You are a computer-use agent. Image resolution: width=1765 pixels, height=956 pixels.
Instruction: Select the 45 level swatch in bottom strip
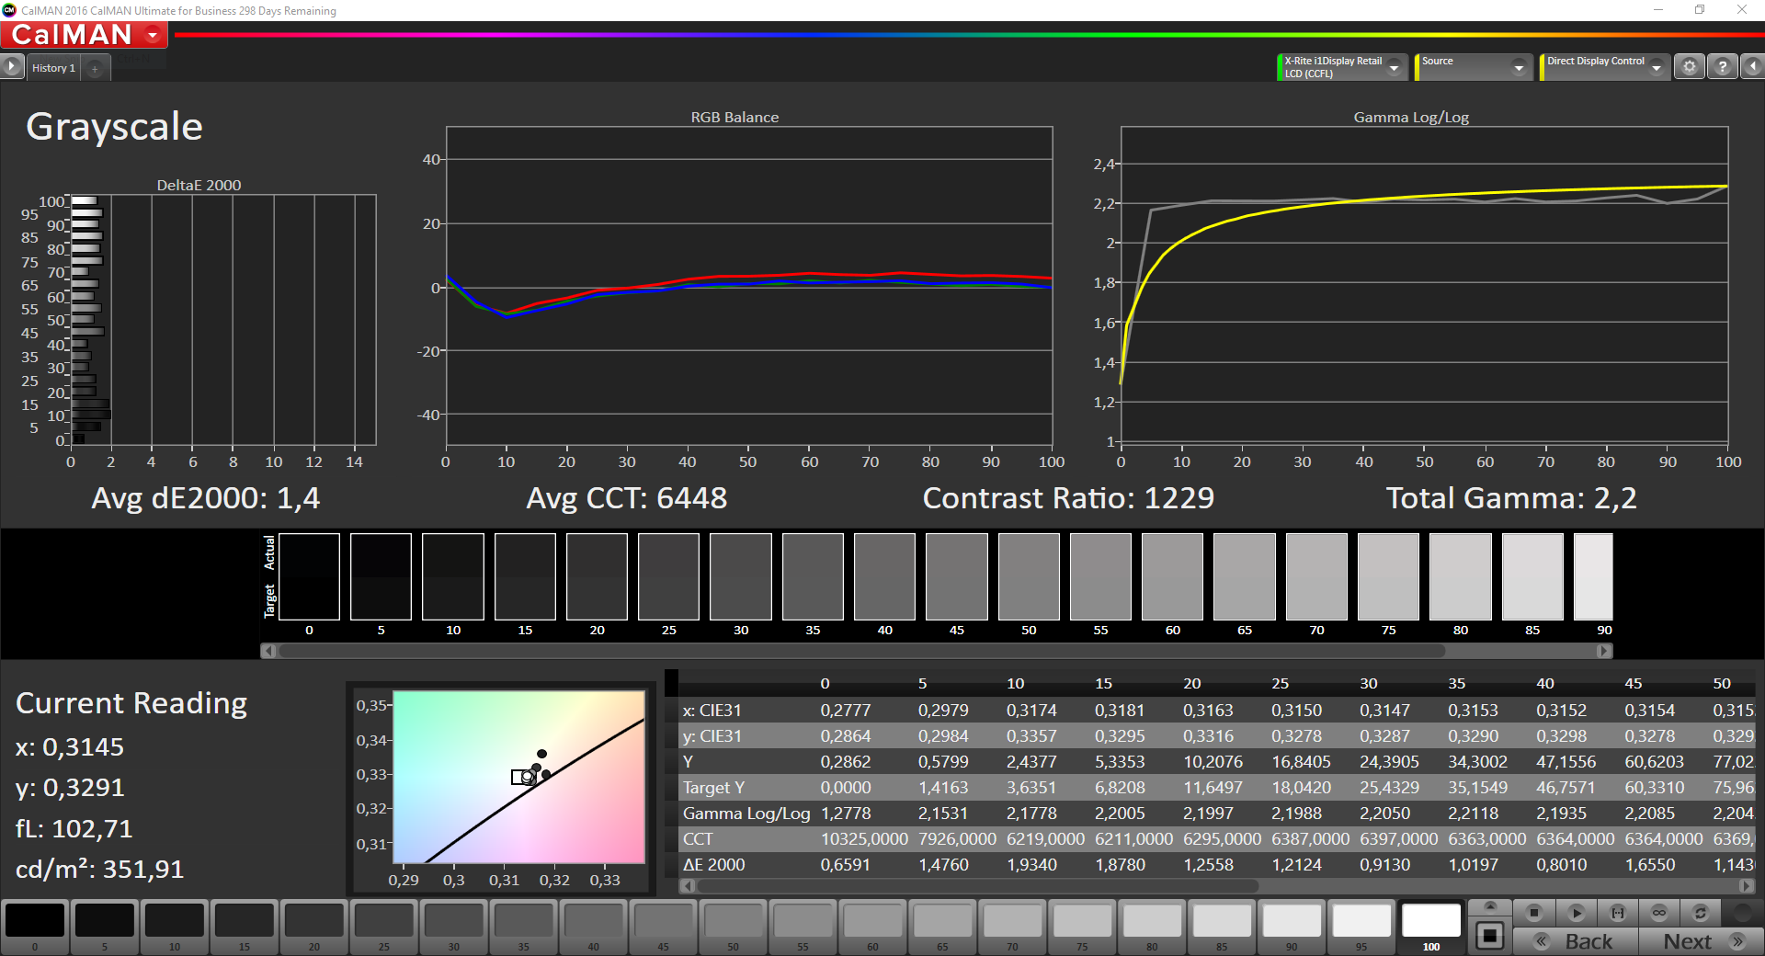click(x=664, y=927)
